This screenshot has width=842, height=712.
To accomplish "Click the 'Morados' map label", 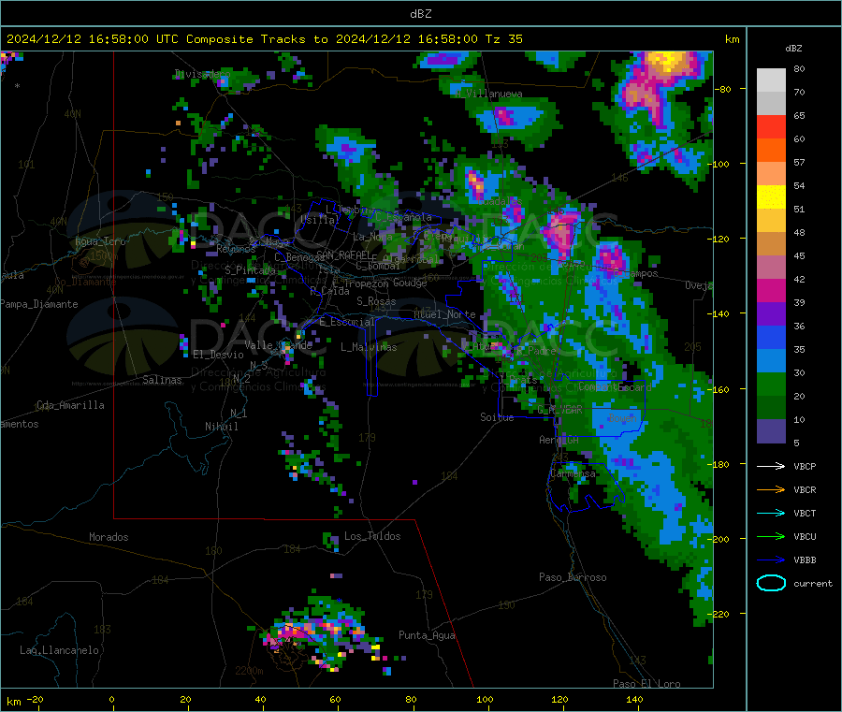I will [109, 537].
